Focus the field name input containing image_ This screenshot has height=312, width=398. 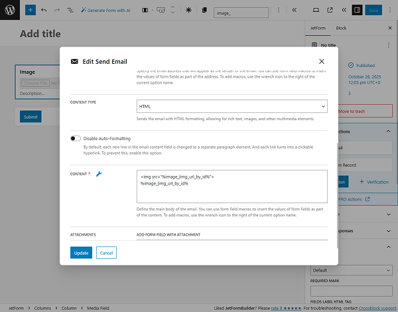[241, 13]
